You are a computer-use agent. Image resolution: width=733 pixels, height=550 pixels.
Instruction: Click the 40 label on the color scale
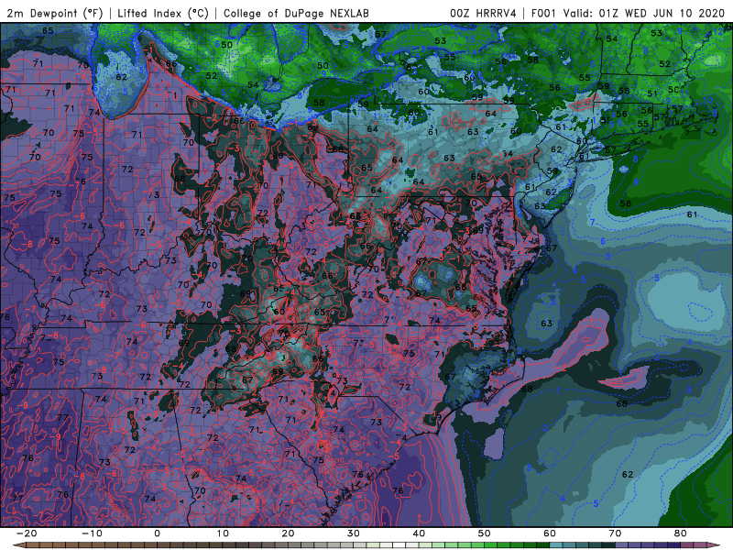point(419,533)
